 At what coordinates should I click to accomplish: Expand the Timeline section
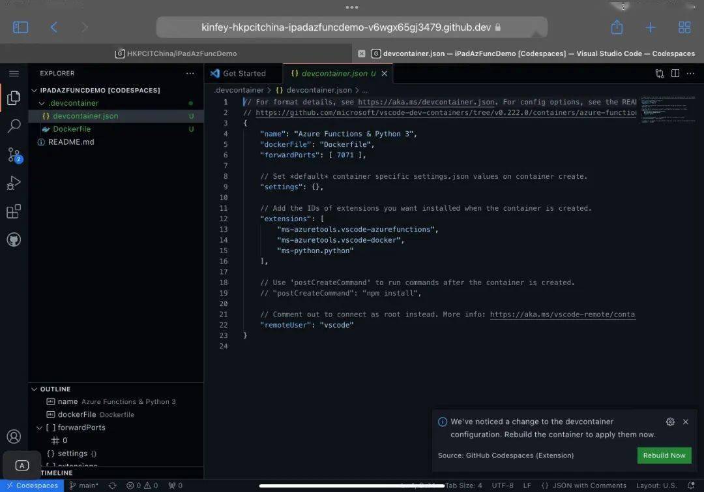point(55,472)
